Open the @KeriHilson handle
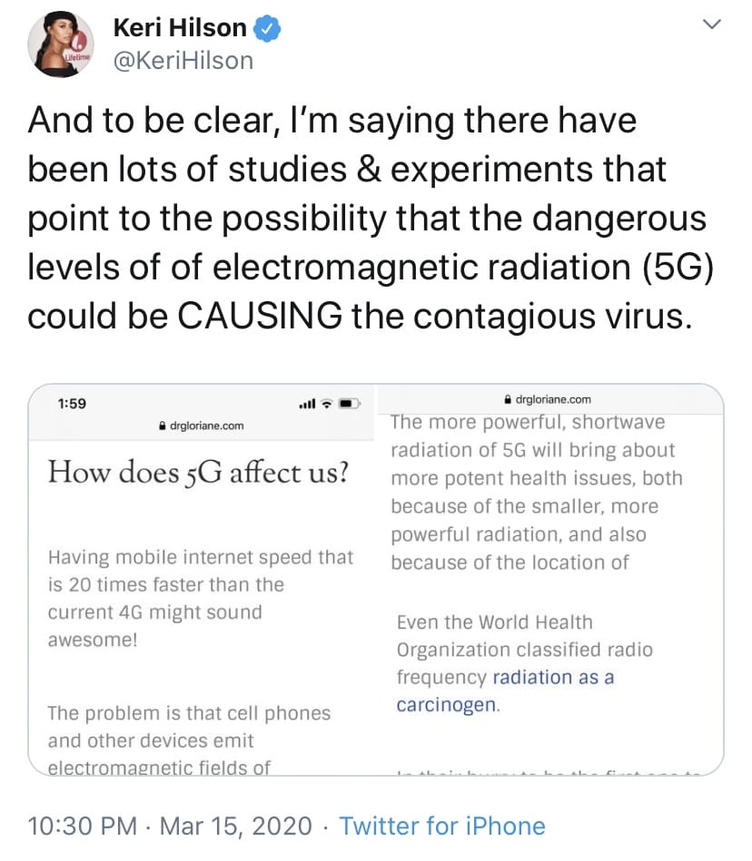The width and height of the screenshot is (752, 861). pyautogui.click(x=183, y=61)
